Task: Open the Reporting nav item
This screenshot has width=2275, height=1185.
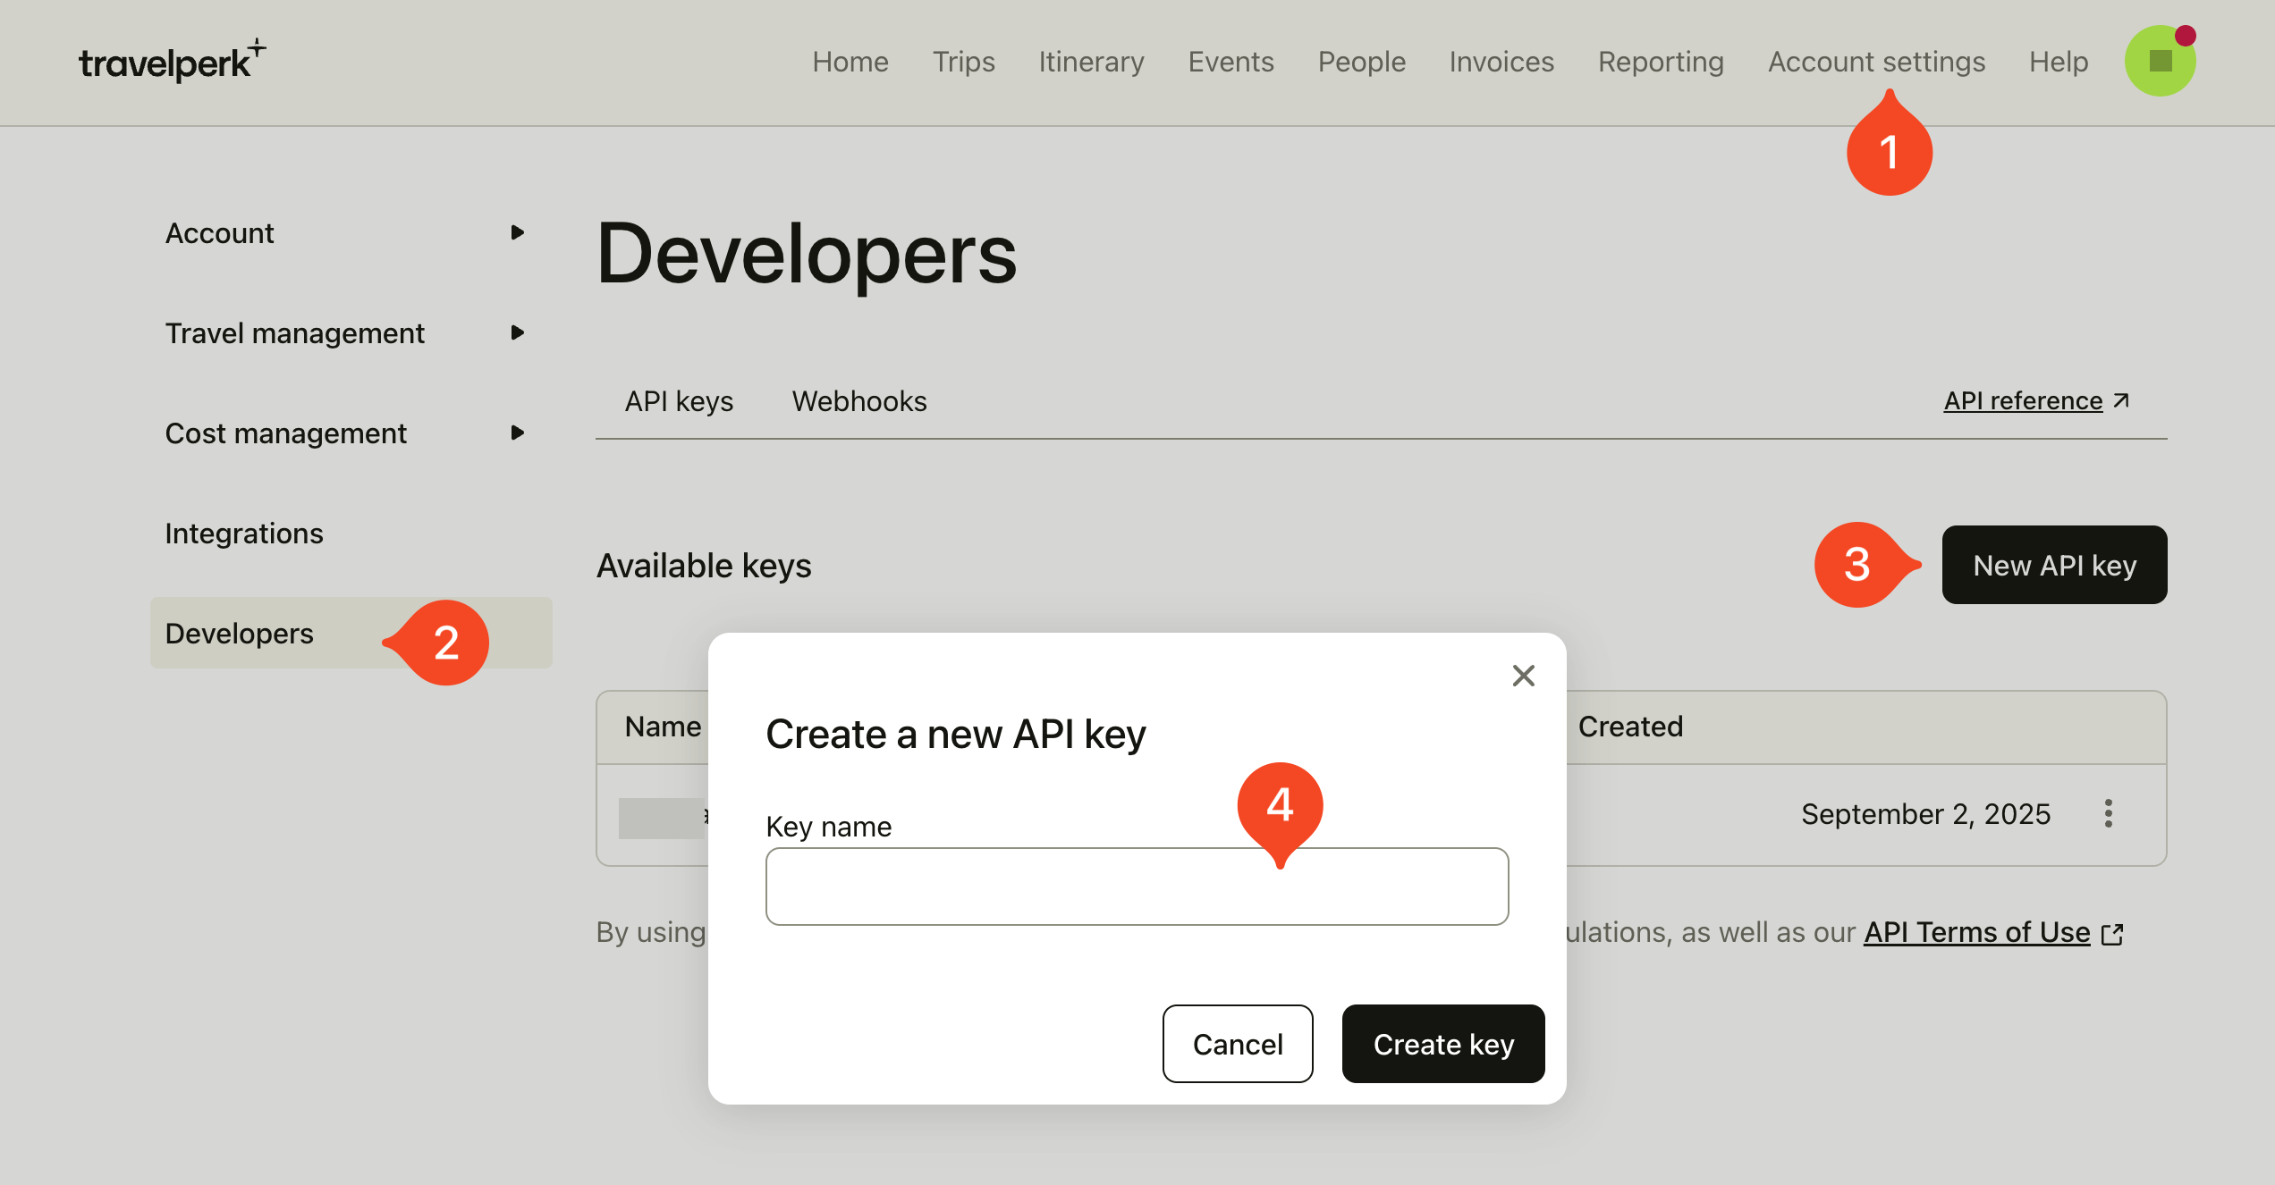Action: [x=1661, y=62]
